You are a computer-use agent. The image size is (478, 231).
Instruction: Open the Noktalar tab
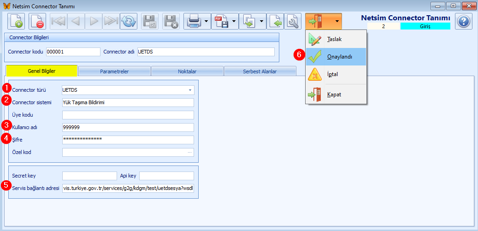(187, 71)
